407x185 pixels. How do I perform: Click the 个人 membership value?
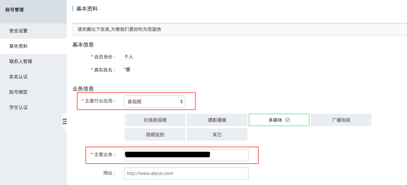pyautogui.click(x=129, y=57)
